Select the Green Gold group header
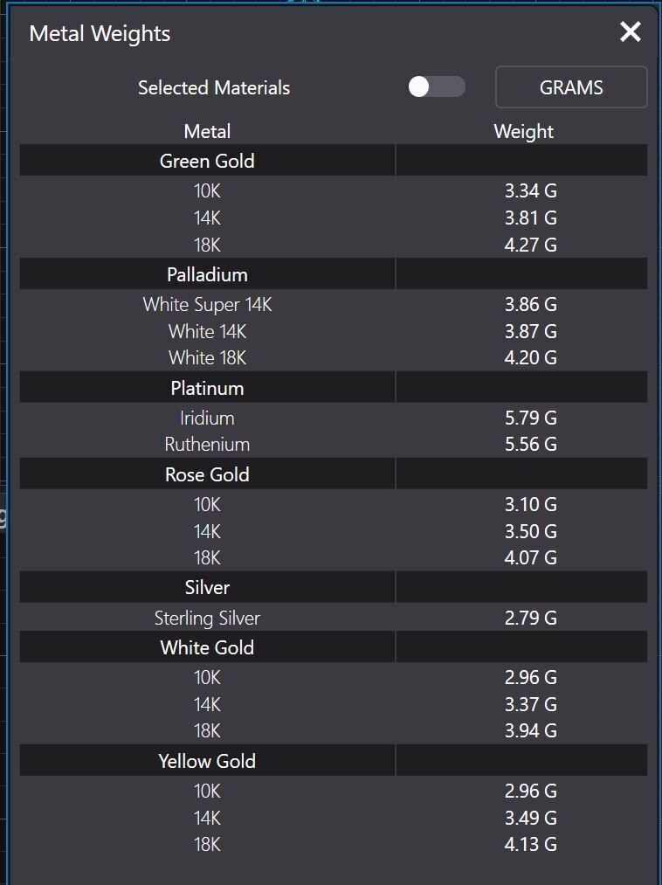 [x=207, y=161]
